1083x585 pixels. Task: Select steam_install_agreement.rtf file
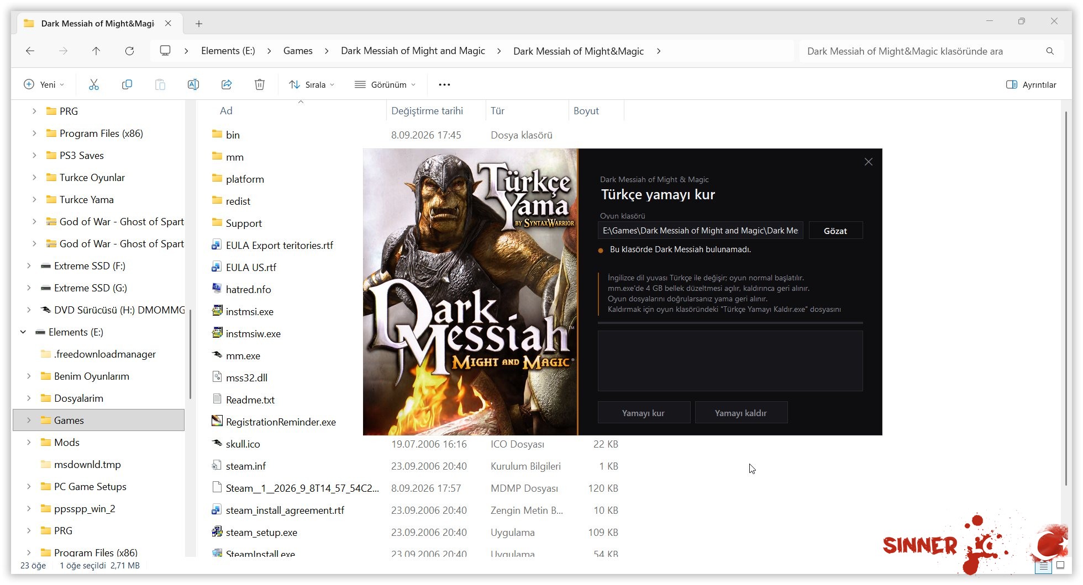pyautogui.click(x=285, y=510)
